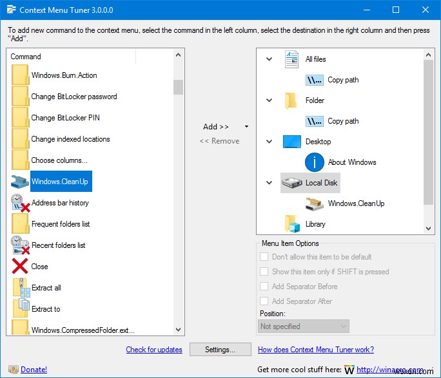441x378 pixels.
Task: Click the Recent folders list icon
Action: coord(20,245)
